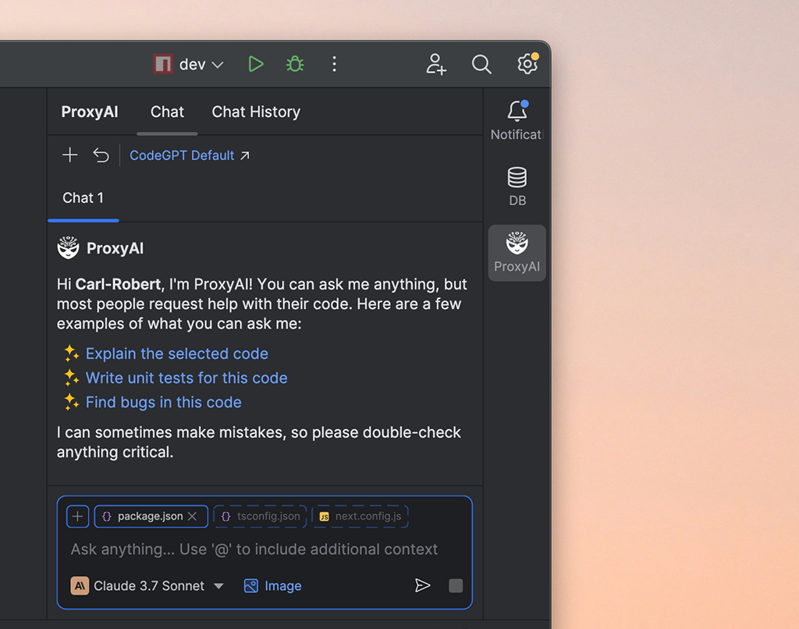Select the Chat 1 conversation tab
The image size is (799, 629).
83,198
